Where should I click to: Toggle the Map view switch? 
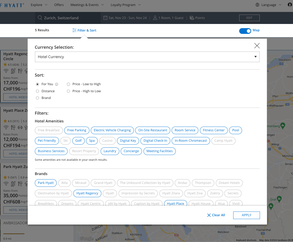(245, 31)
